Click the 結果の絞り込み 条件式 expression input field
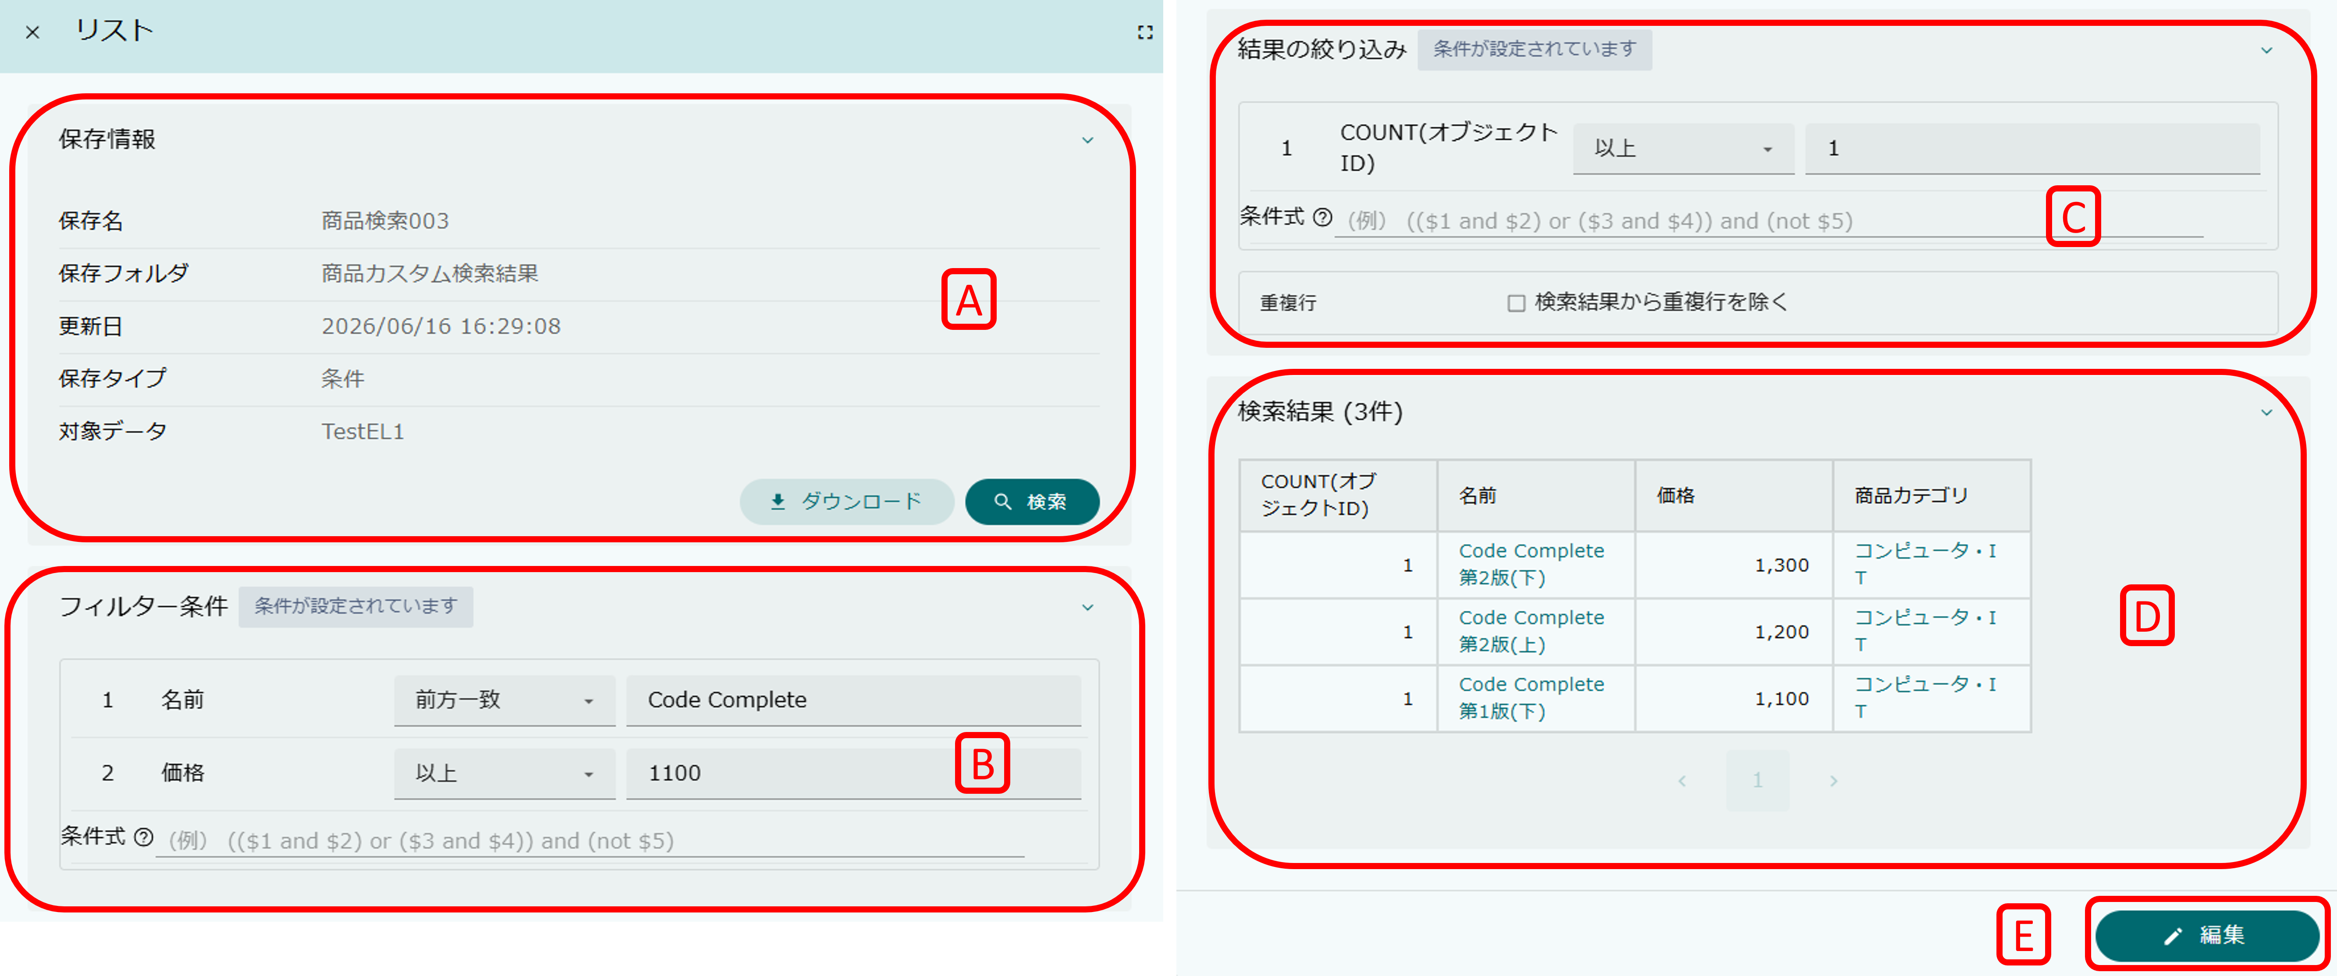Image resolution: width=2337 pixels, height=976 pixels. tap(1769, 220)
